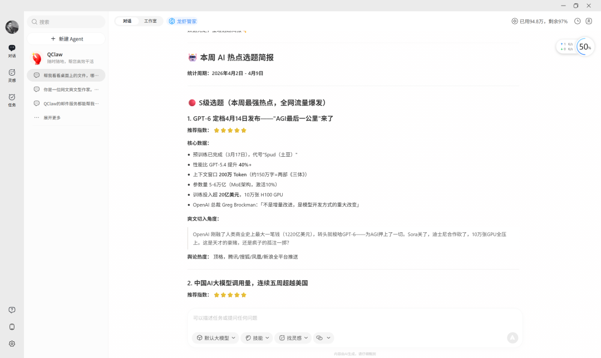Screen dimensions: 601x358
Task: Select the QClaw agent entry
Action: click(66, 58)
